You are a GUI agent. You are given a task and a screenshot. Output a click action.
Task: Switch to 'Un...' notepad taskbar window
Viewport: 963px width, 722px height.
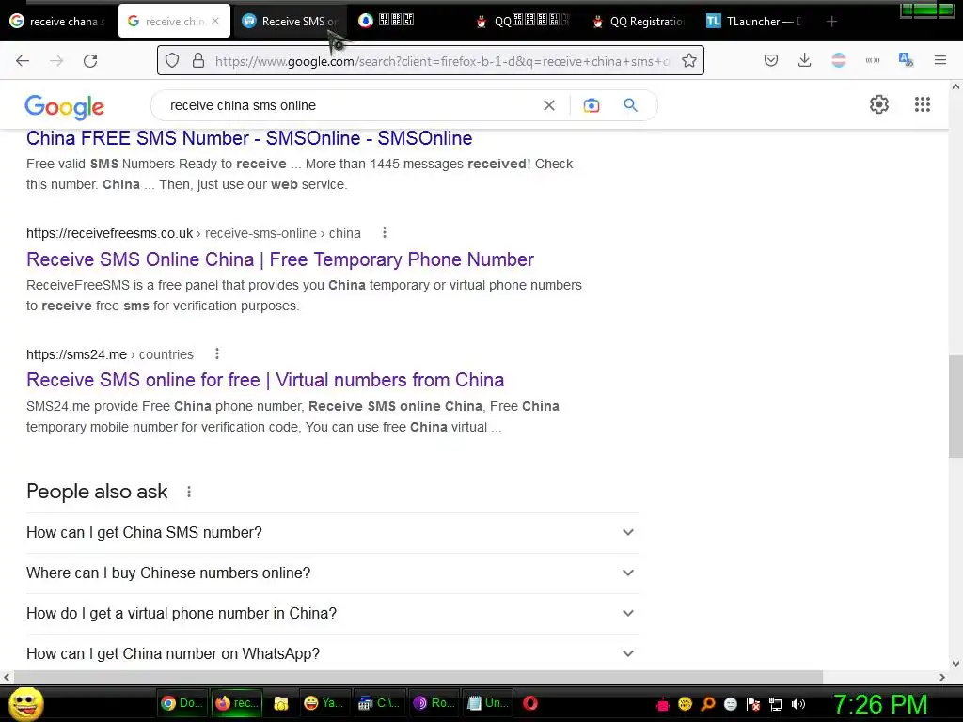pyautogui.click(x=488, y=703)
